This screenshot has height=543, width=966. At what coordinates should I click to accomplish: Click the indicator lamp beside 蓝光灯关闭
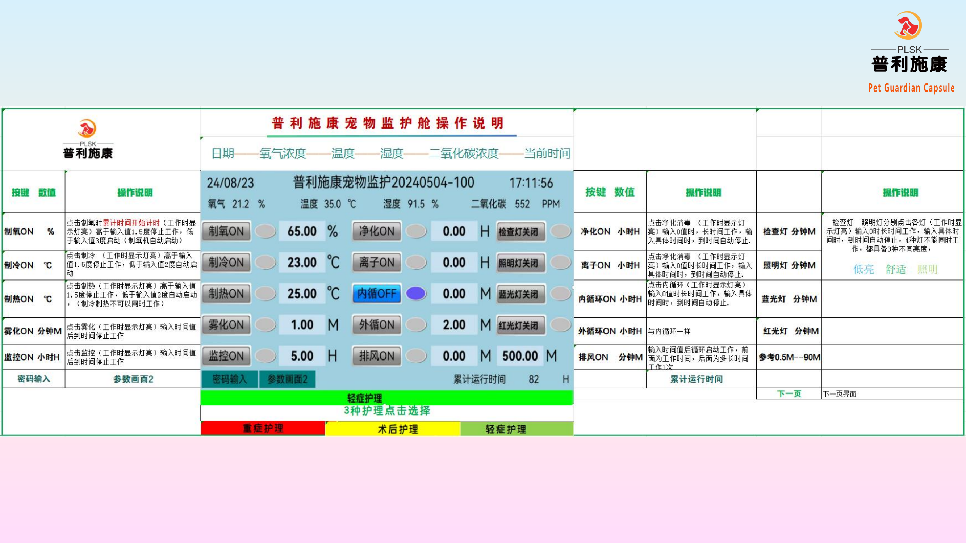click(561, 294)
